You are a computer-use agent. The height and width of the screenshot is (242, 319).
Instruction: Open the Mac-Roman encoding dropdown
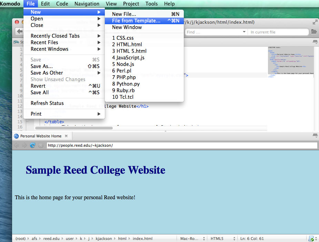tap(192, 239)
